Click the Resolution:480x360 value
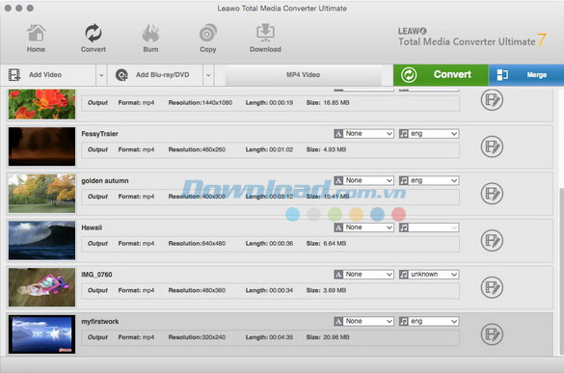 (197, 290)
